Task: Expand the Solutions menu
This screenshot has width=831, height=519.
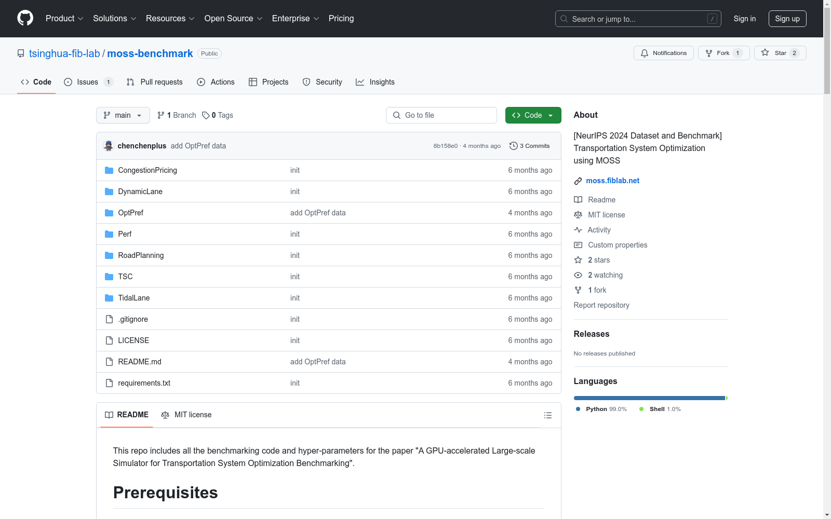Action: (115, 19)
